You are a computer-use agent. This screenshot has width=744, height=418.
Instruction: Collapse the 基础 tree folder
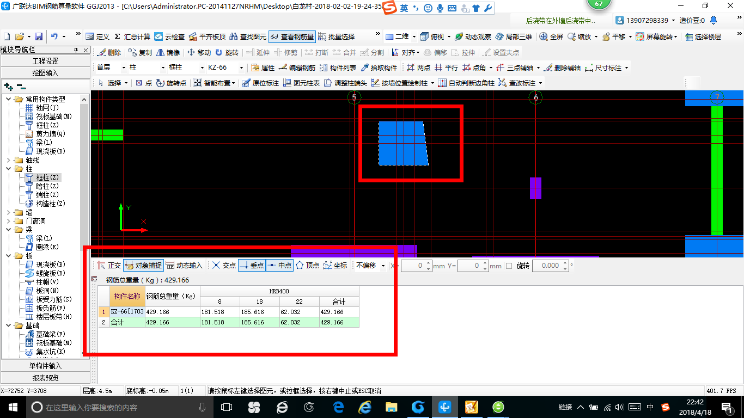[8, 325]
